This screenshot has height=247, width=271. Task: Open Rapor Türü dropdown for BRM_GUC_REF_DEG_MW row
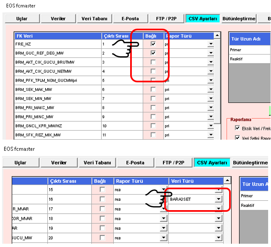[x=211, y=53]
